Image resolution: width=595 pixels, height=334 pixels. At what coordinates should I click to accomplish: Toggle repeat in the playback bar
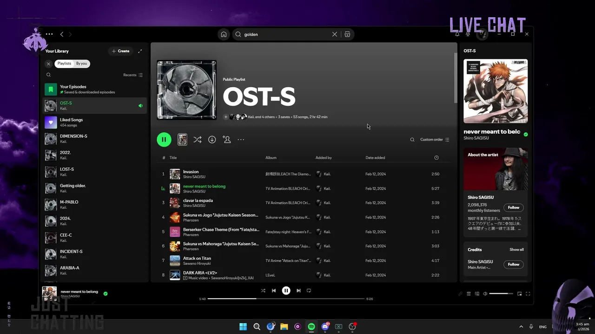309,291
